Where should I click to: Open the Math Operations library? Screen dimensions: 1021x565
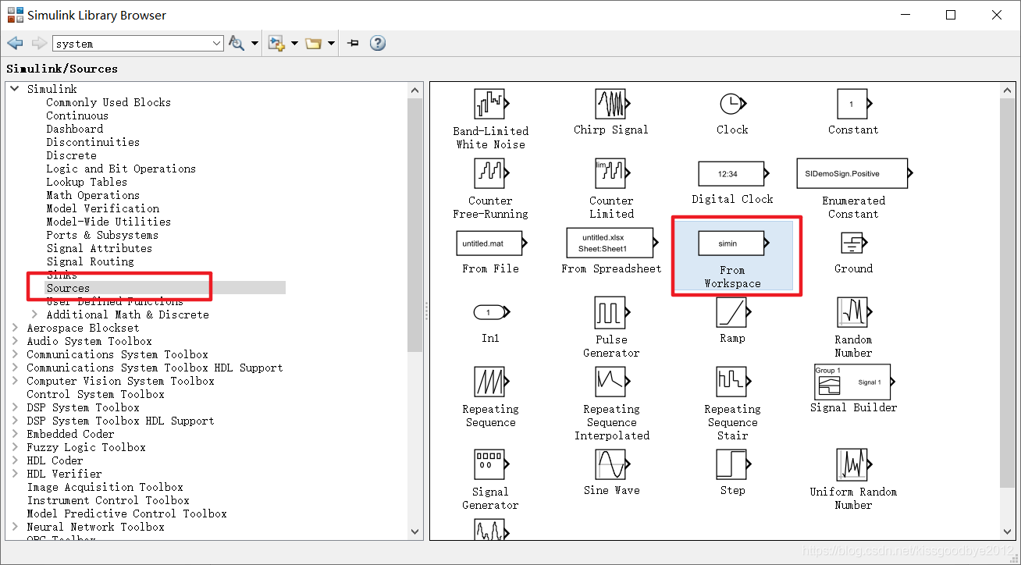click(93, 195)
